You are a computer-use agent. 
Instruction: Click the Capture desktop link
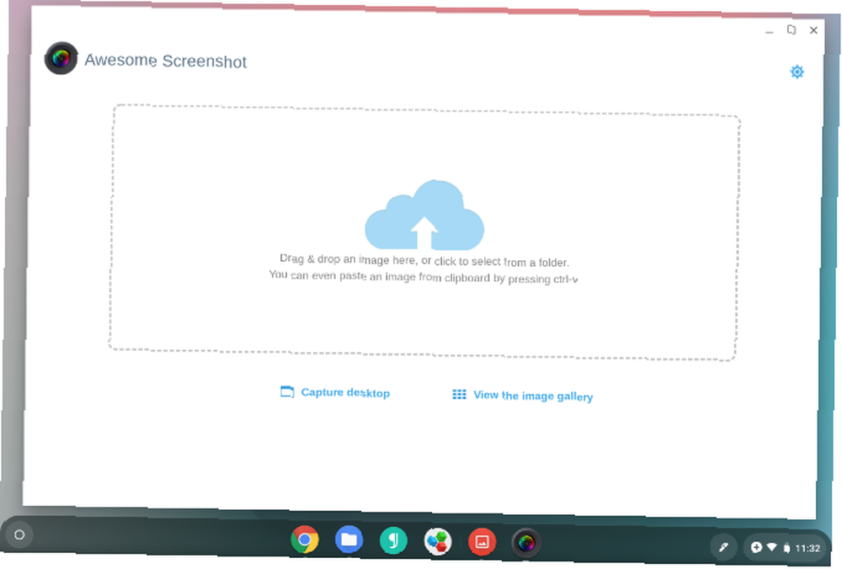tap(335, 392)
